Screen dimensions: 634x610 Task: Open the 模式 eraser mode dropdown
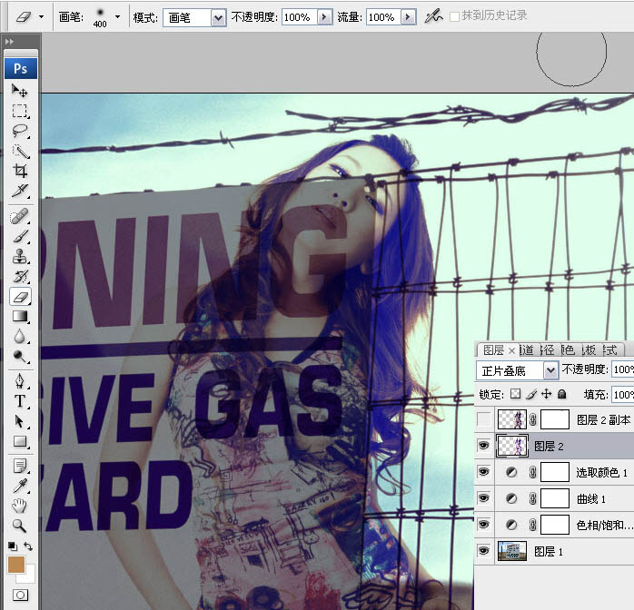coord(218,17)
